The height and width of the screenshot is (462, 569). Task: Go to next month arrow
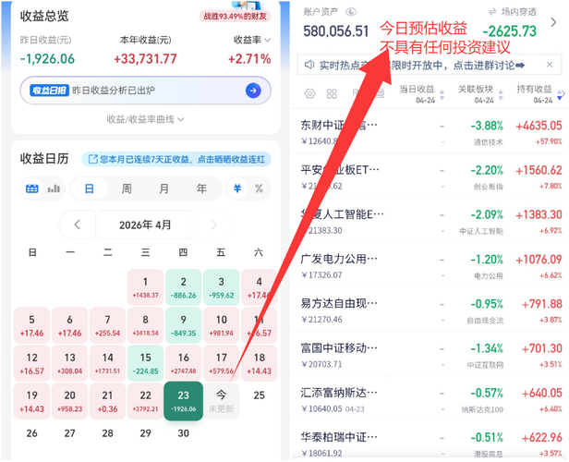click(x=213, y=225)
